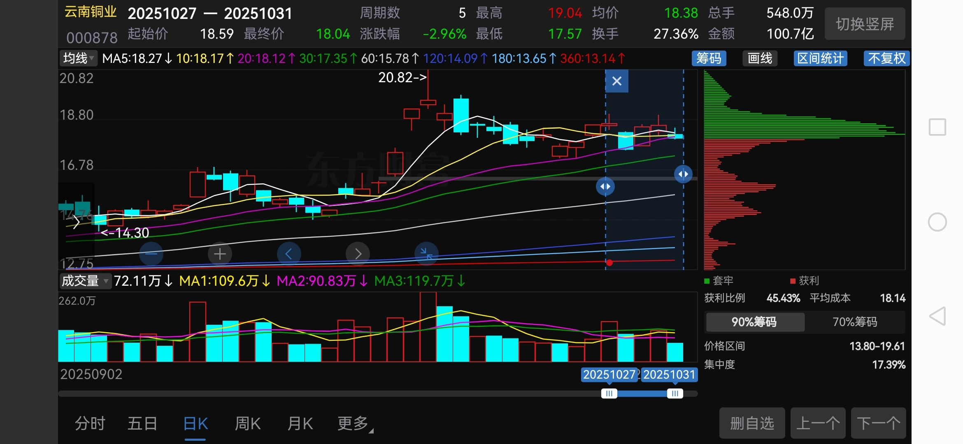This screenshot has height=444, width=963.
Task: Toggle the 筹码 chip distribution panel
Action: (709, 58)
